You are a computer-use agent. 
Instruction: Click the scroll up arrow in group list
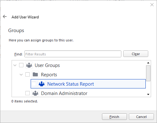[148, 63]
